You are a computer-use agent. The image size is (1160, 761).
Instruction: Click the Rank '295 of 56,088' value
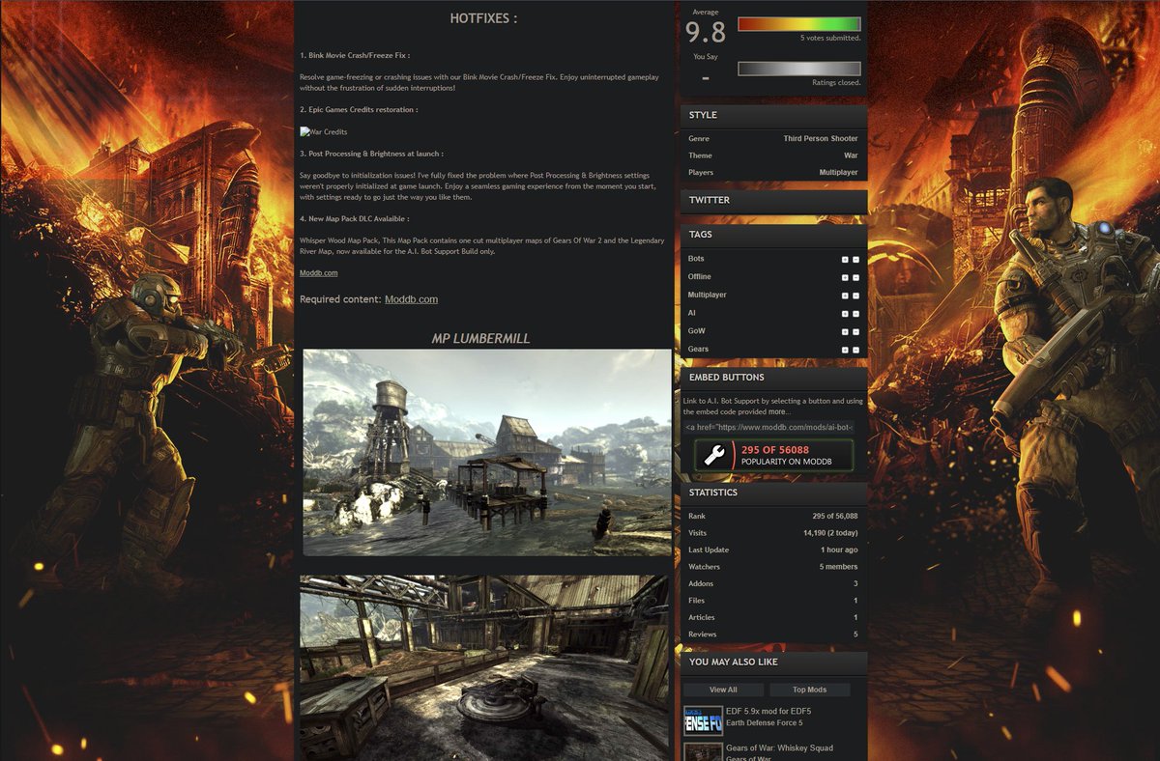click(x=835, y=517)
